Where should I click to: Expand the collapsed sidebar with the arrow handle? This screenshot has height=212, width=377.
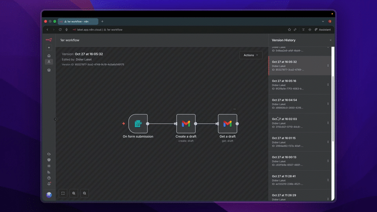[55, 119]
